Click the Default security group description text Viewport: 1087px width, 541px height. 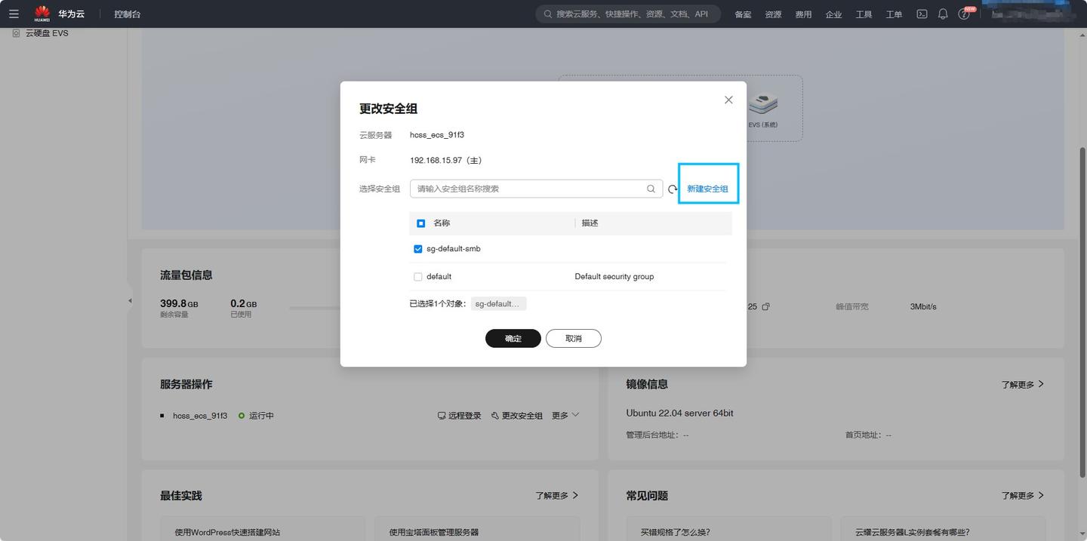coord(614,277)
